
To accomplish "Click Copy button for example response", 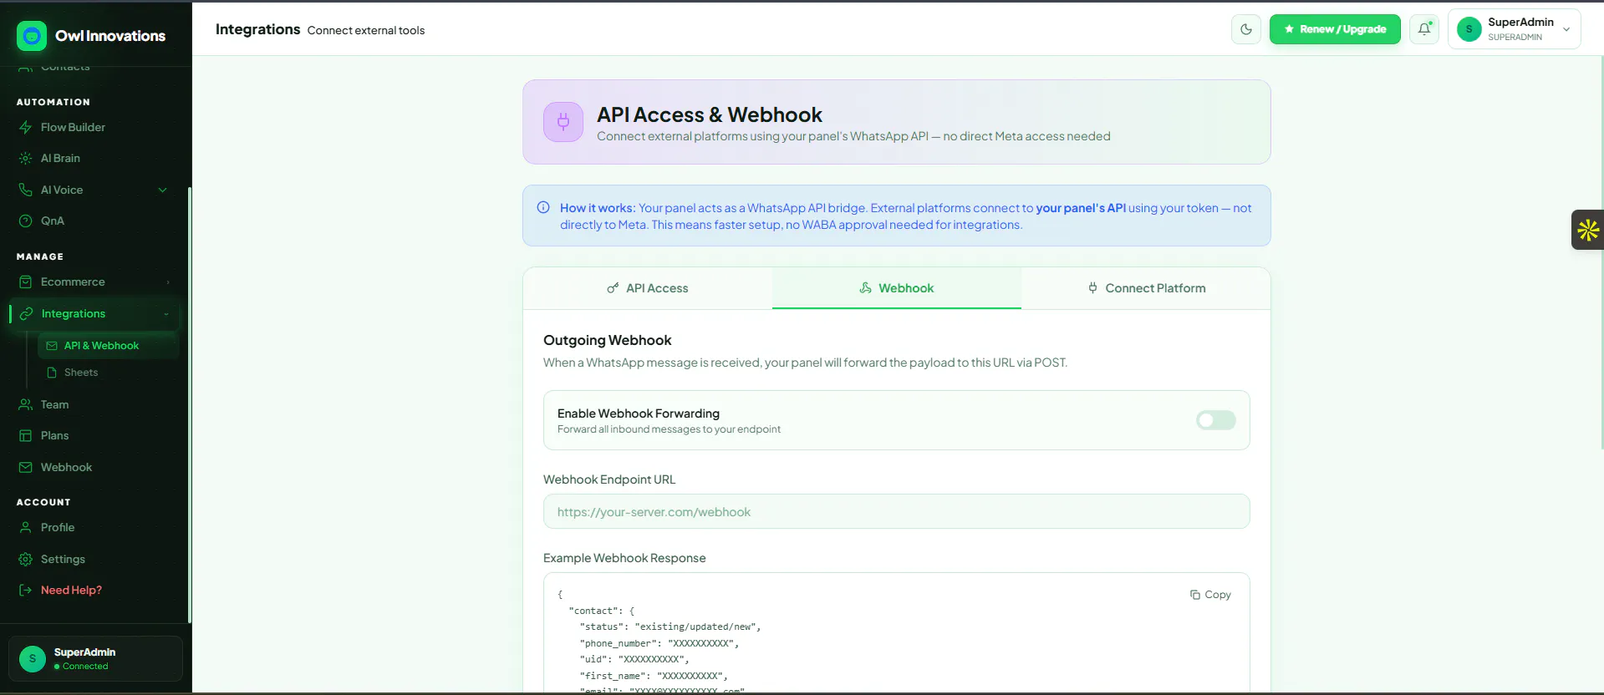I will pos(1210,595).
